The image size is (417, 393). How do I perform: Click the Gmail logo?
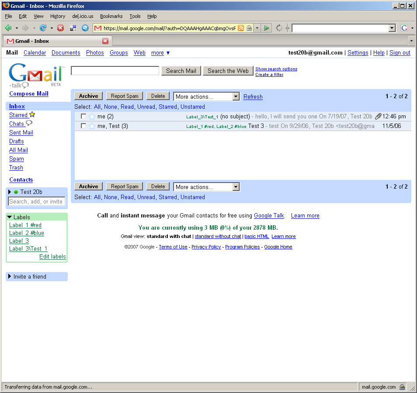[x=36, y=75]
